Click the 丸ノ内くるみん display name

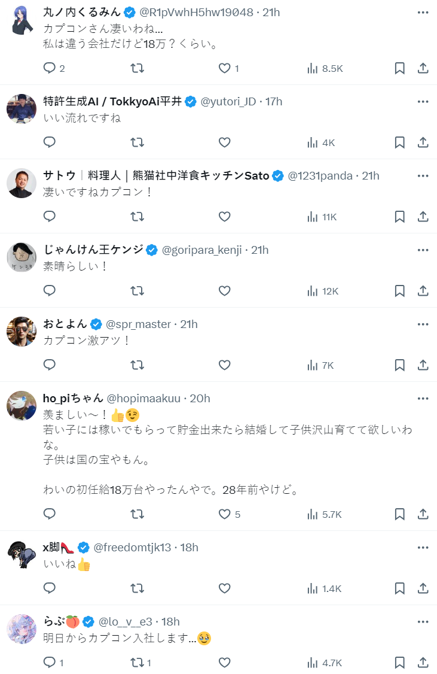(x=82, y=13)
